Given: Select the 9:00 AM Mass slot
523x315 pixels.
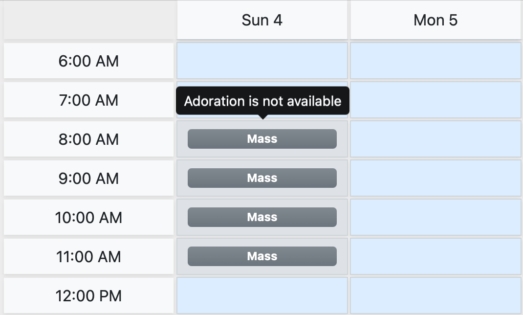Looking at the screenshot, I should tap(262, 178).
